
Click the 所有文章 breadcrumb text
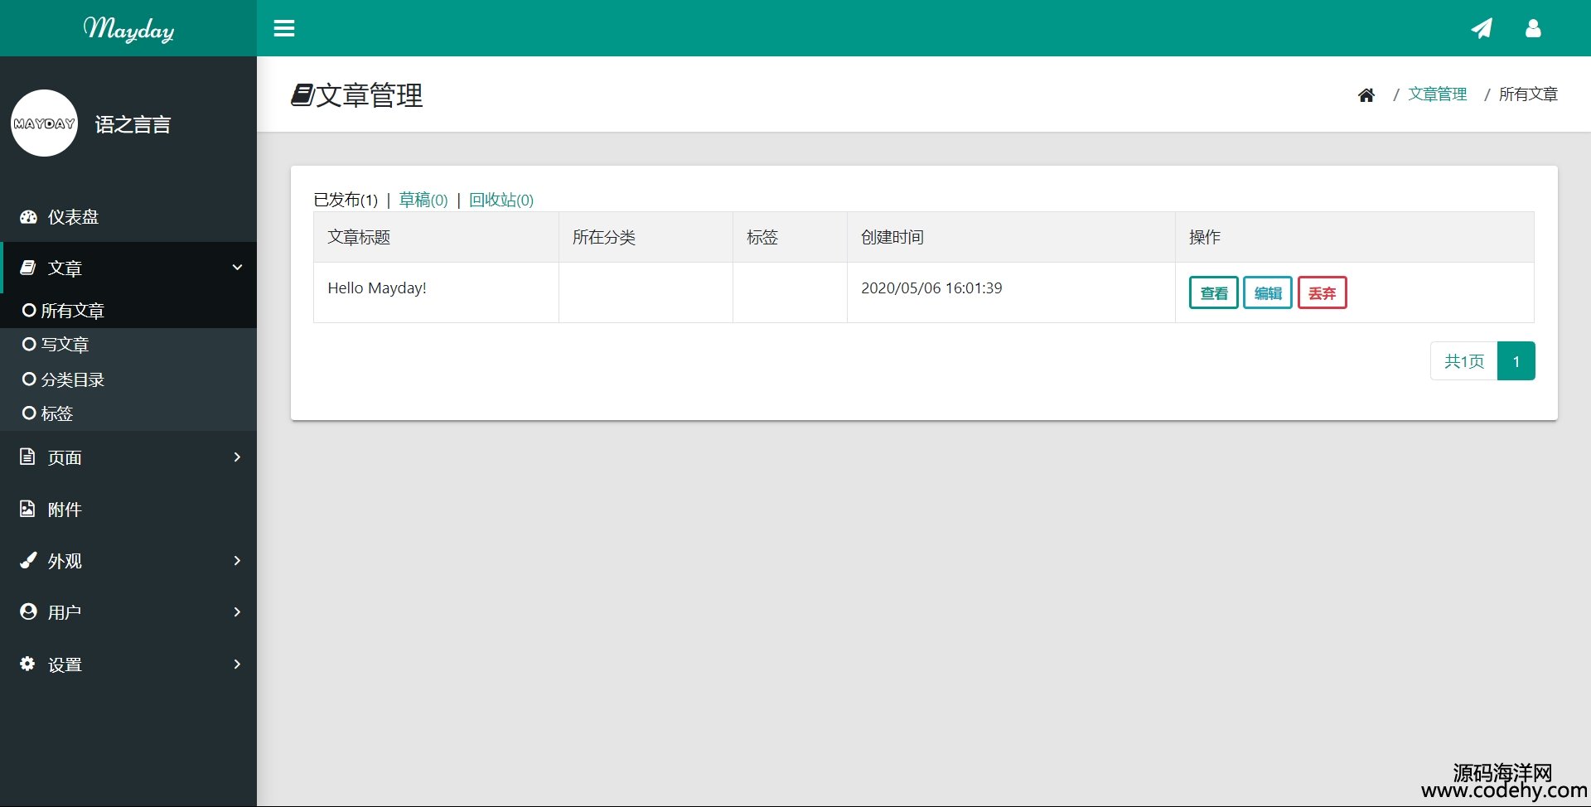(x=1528, y=94)
